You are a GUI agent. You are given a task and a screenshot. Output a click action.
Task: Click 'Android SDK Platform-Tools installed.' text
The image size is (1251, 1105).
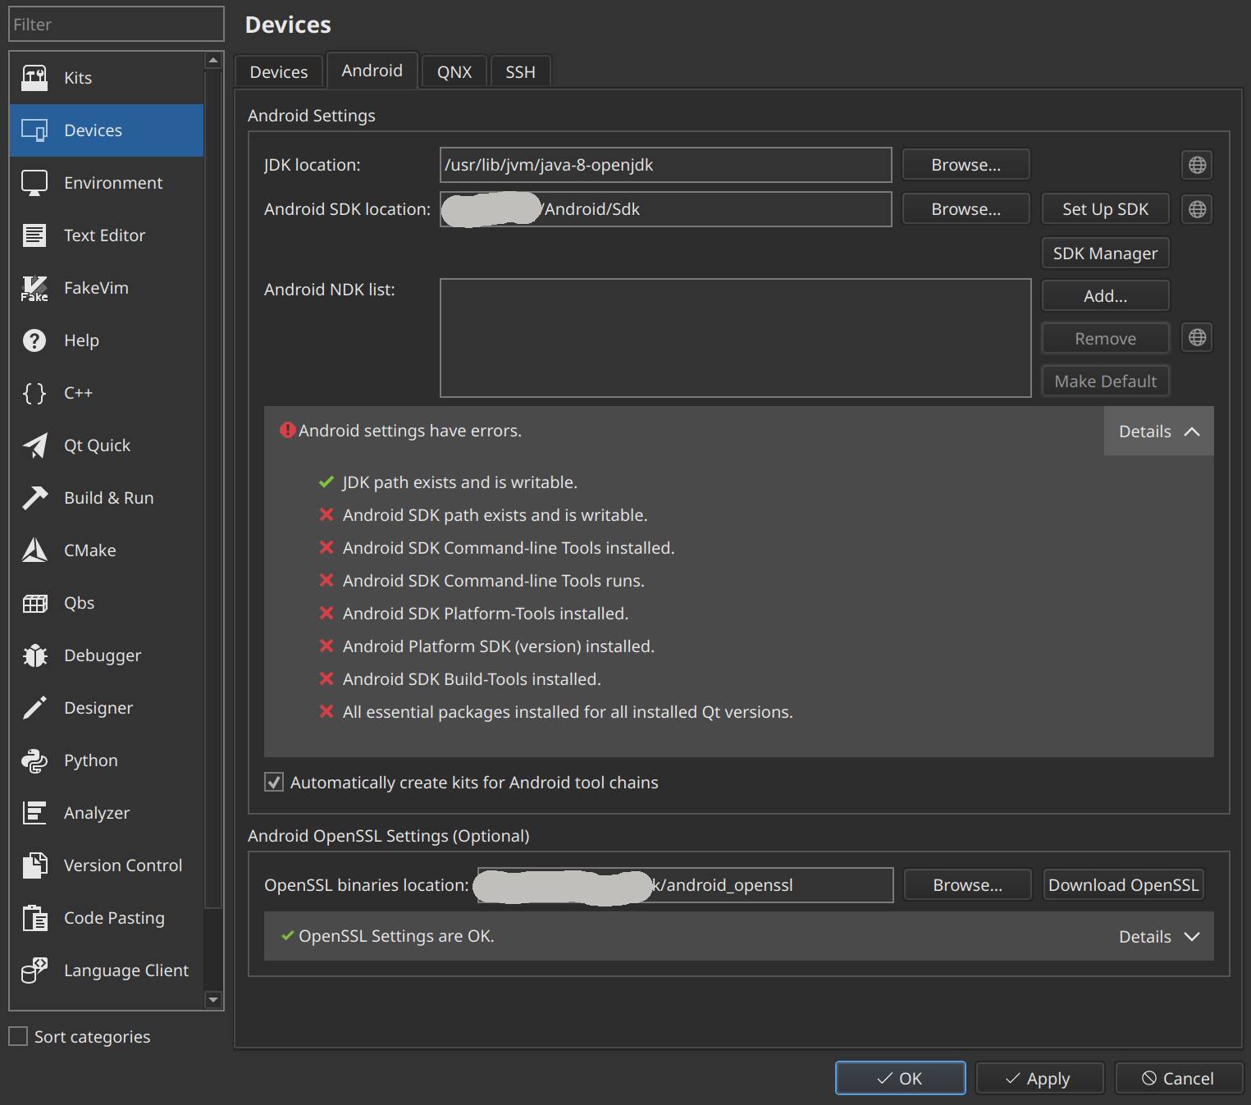pyautogui.click(x=486, y=614)
